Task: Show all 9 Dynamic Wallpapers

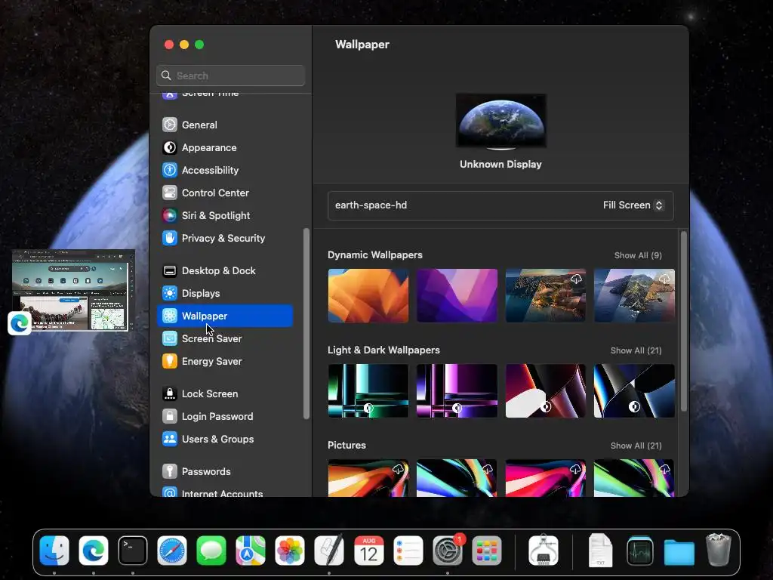Action: pyautogui.click(x=638, y=255)
